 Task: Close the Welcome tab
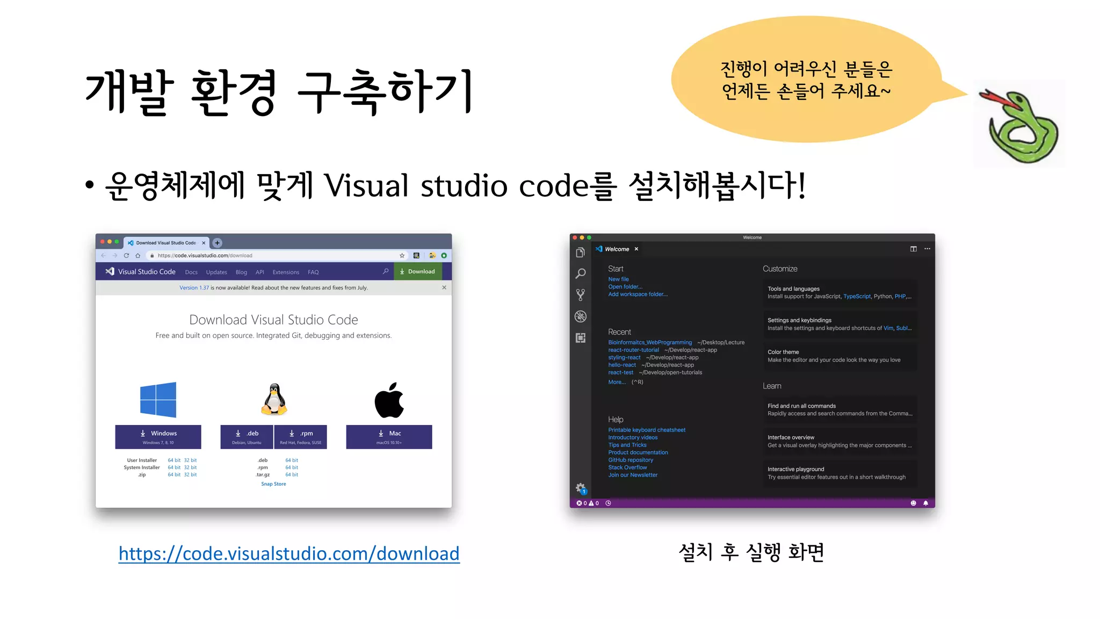[x=636, y=249]
